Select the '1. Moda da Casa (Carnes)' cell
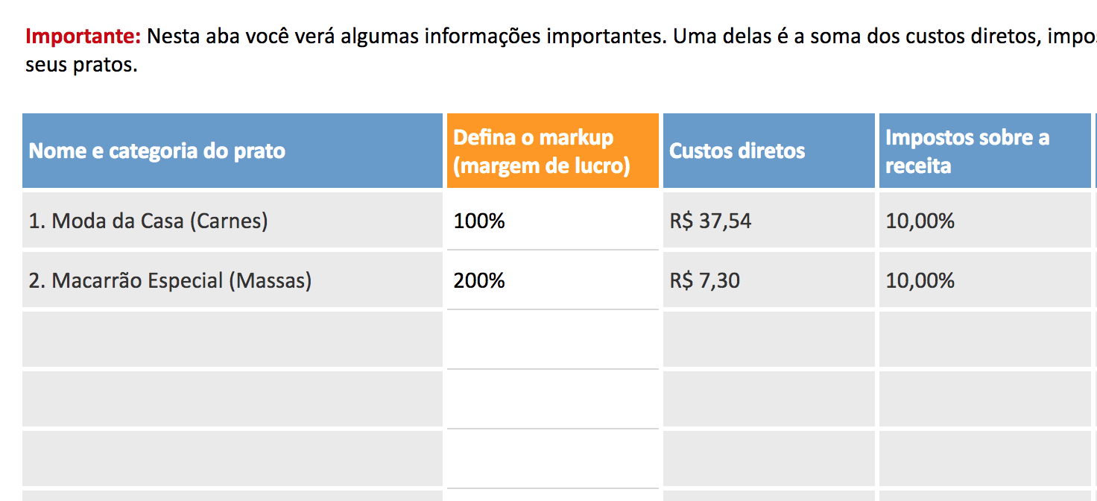 [233, 220]
